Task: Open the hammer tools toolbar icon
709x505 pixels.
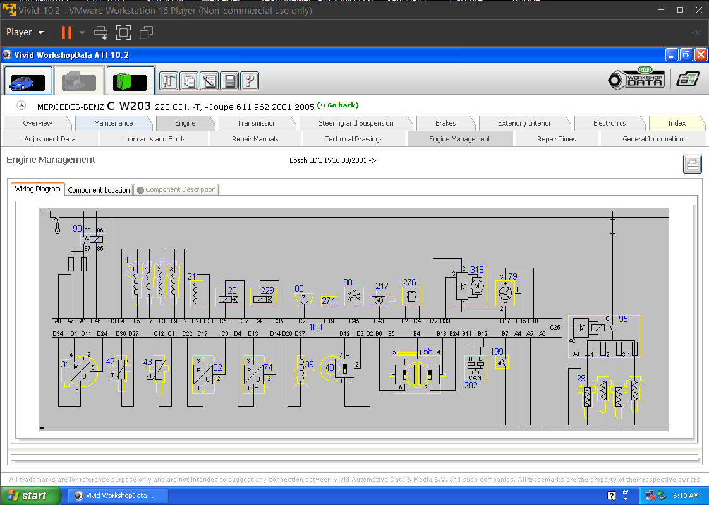Action: coord(169,81)
